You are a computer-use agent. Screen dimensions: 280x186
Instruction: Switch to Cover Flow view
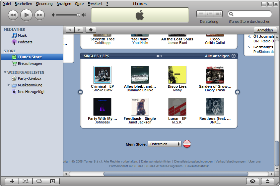click(x=218, y=14)
